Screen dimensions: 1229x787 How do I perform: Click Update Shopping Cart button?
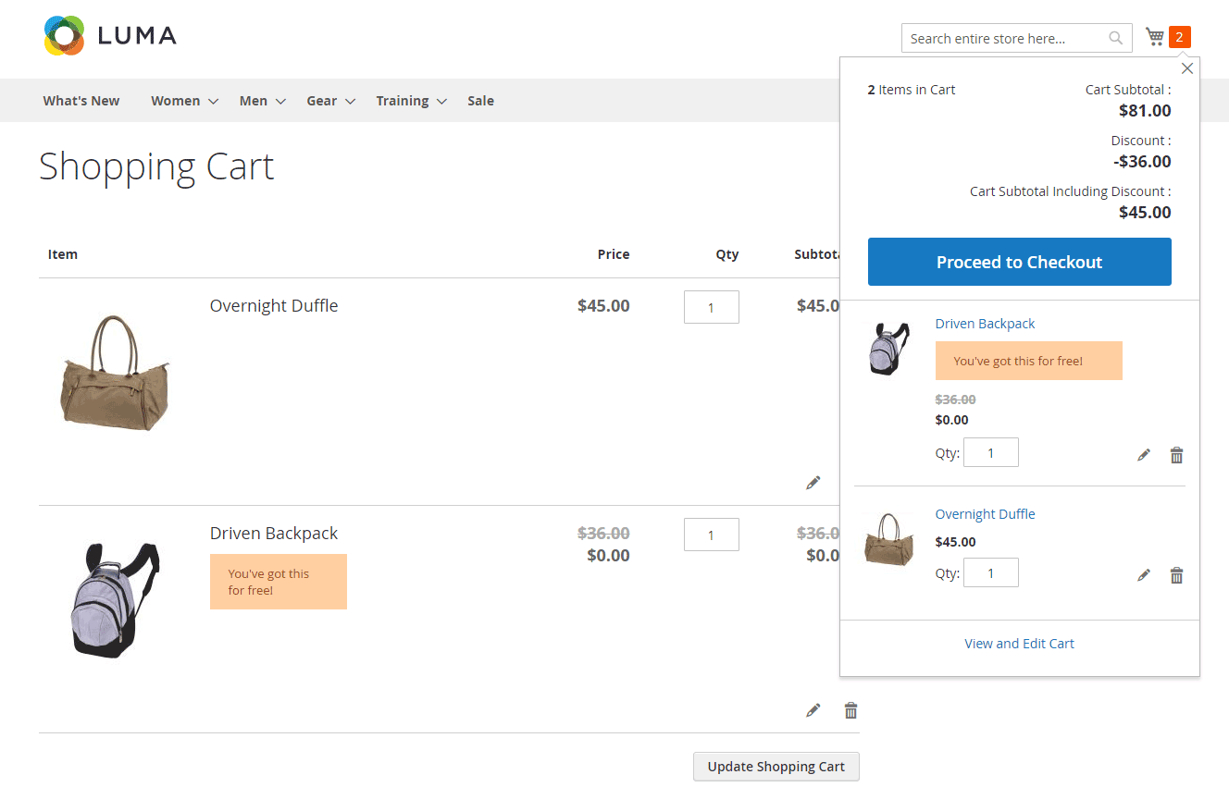(x=776, y=767)
